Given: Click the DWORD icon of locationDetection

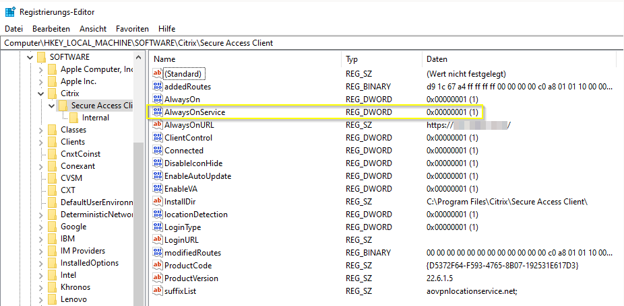Looking at the screenshot, I should 158,214.
